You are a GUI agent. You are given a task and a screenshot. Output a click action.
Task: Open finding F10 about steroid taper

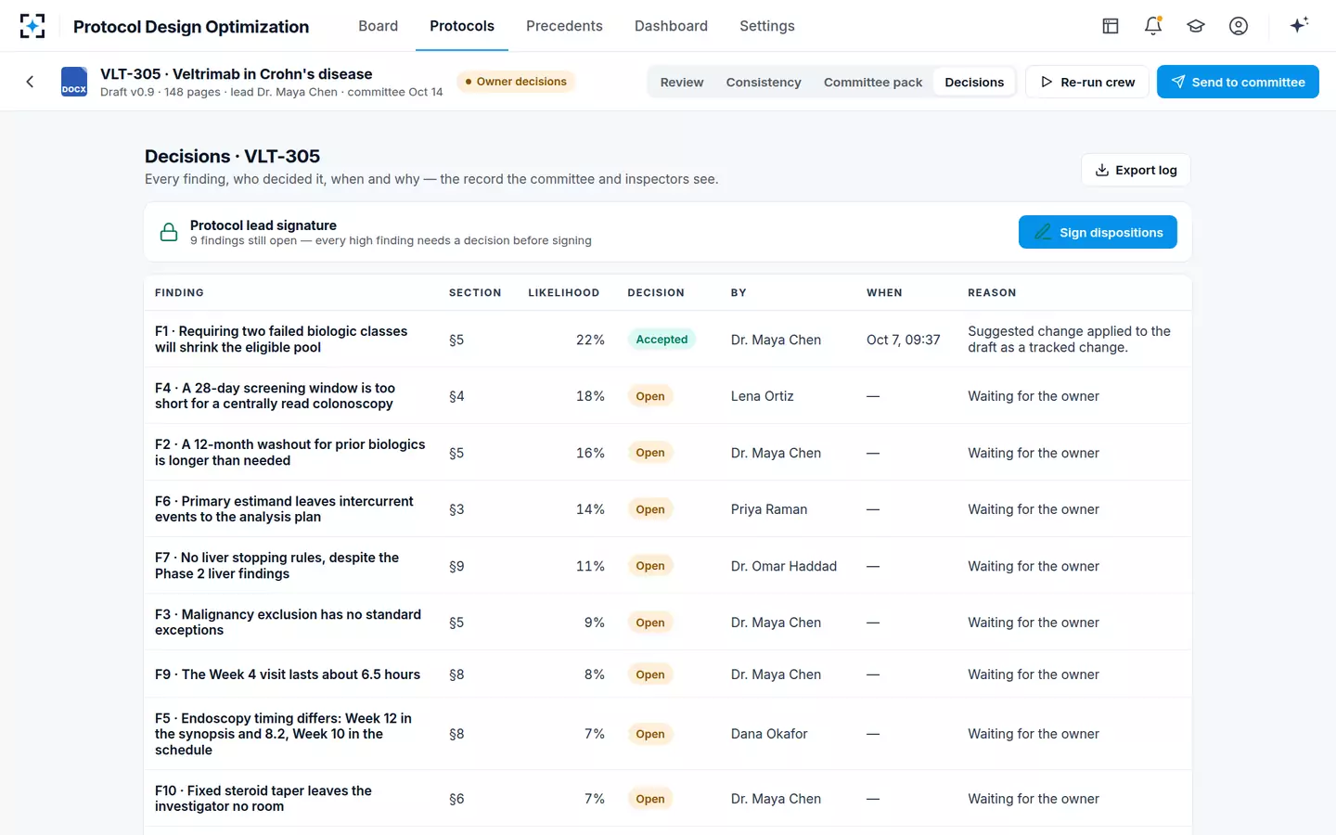[x=263, y=799]
